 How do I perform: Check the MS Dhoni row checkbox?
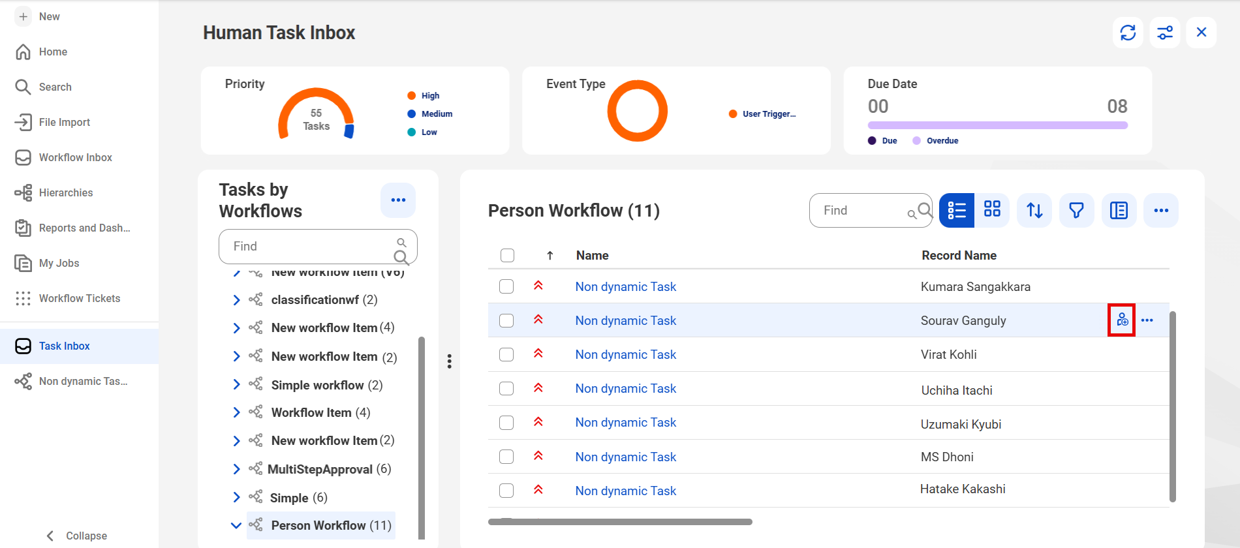point(506,457)
